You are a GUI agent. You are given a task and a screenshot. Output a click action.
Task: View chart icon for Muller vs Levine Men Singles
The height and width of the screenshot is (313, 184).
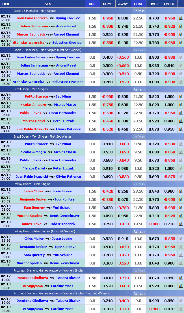(x=180, y=191)
